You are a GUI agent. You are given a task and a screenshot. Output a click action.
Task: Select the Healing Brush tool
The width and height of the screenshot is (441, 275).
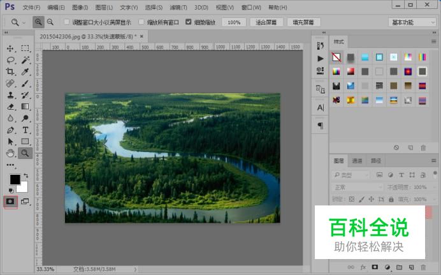click(10, 84)
